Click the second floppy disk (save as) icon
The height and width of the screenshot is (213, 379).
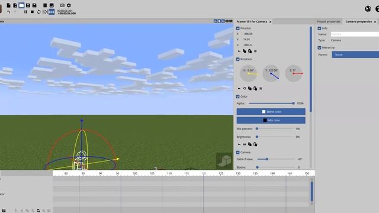[x=34, y=5]
